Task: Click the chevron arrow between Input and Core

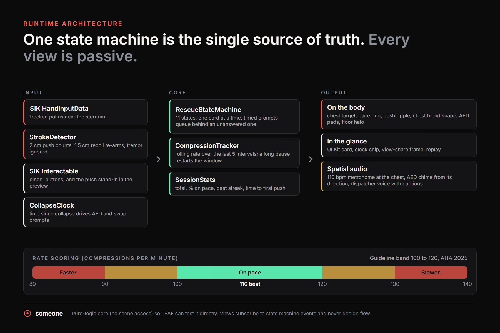Action: click(x=158, y=159)
